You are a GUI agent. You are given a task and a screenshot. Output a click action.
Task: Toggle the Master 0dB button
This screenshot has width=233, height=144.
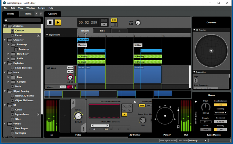click(70, 87)
